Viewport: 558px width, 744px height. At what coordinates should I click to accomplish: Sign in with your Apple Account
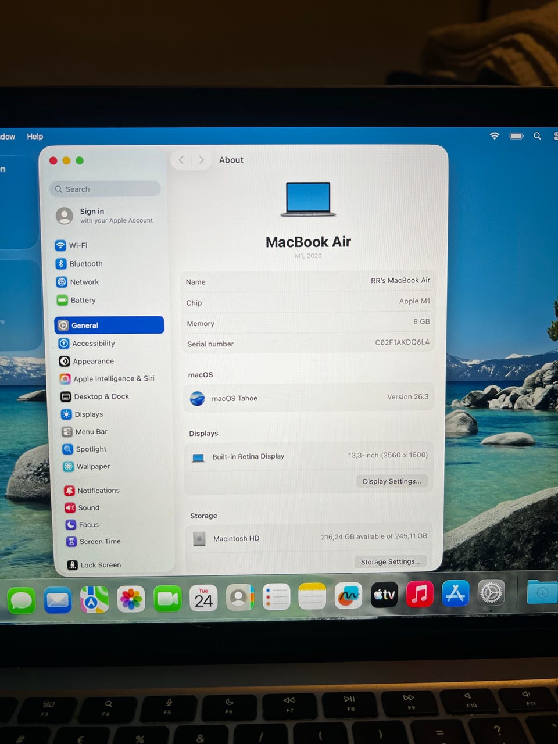pos(105,216)
